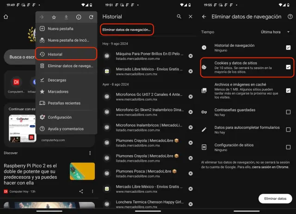Tap Eliminar datos de navegación link
The width and height of the screenshot is (296, 214).
(127, 30)
